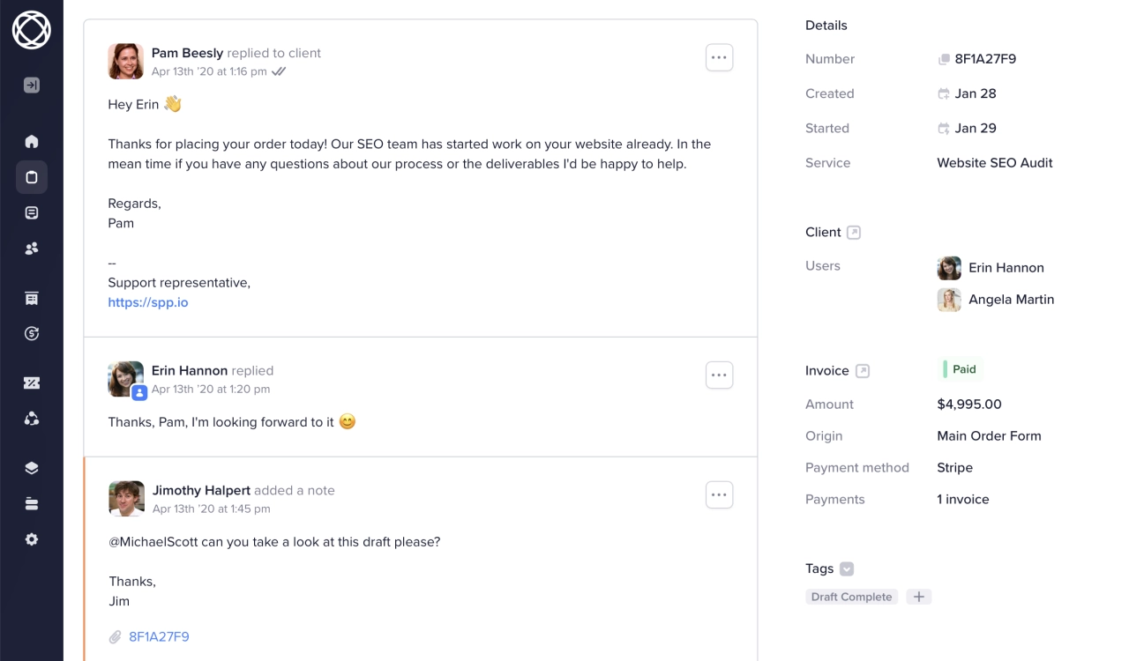Viewport: 1129px width, 661px height.
Task: Open options menu on Jimothy Halpert's note
Action: point(719,494)
